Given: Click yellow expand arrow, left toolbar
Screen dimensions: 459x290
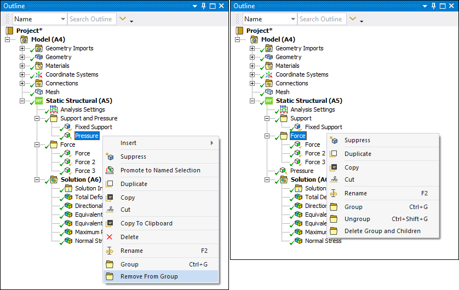Looking at the screenshot, I should (123, 19).
